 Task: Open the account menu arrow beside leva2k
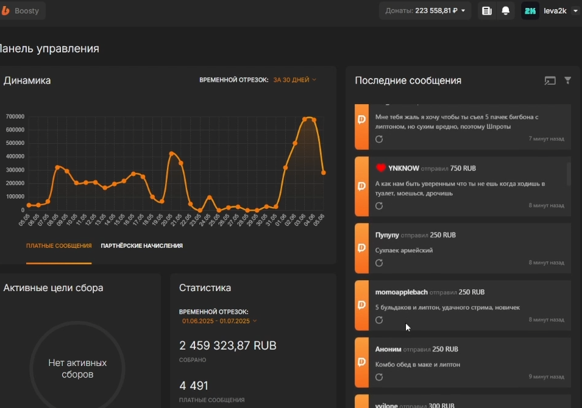575,11
